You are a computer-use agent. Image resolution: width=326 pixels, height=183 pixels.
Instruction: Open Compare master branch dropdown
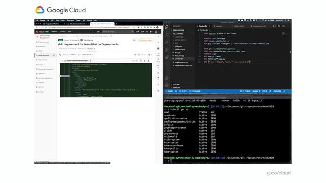[x=73, y=55]
